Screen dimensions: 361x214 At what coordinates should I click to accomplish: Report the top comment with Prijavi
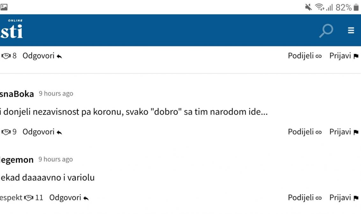344,56
